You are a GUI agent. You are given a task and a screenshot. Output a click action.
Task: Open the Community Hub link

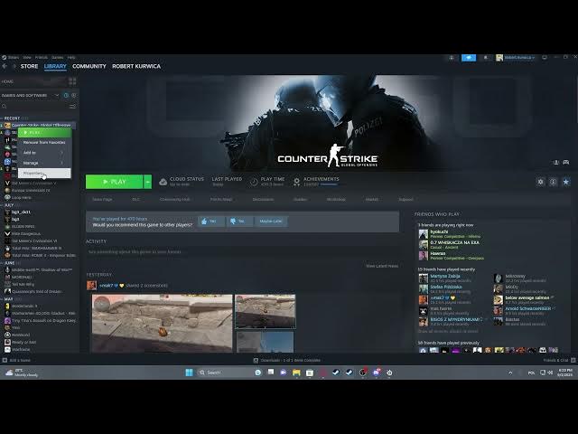[174, 199]
